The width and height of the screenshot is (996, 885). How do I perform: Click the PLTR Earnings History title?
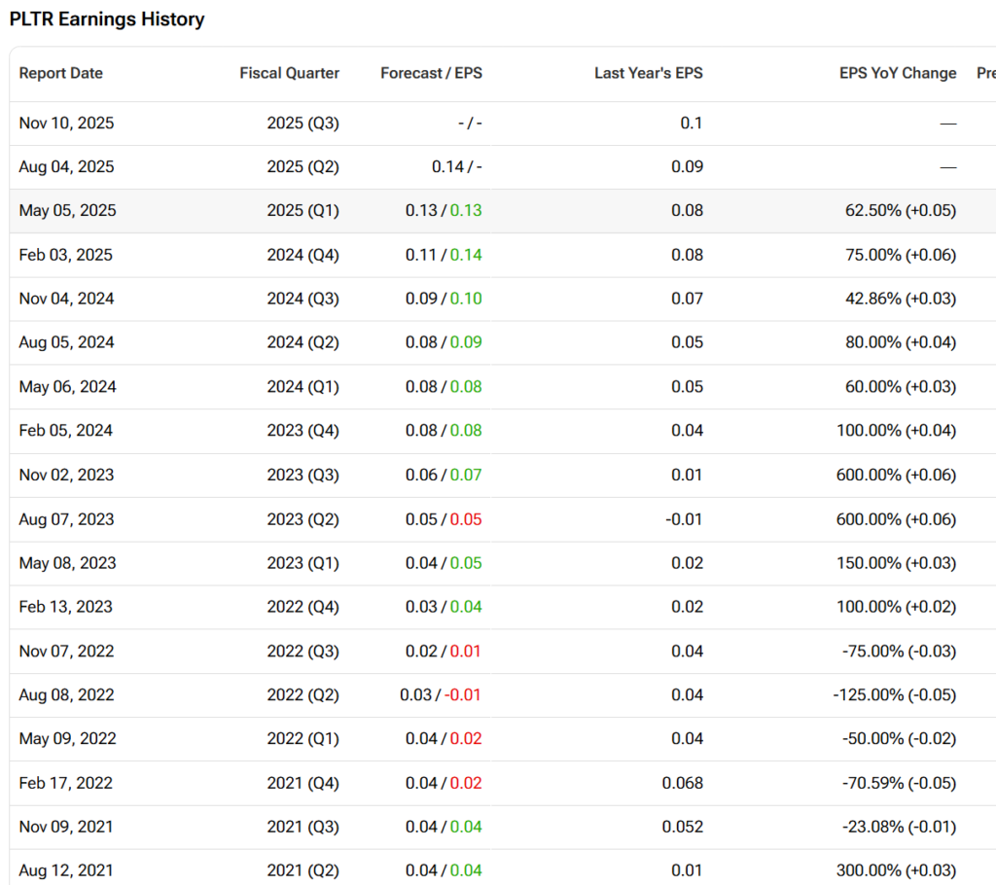[x=107, y=19]
